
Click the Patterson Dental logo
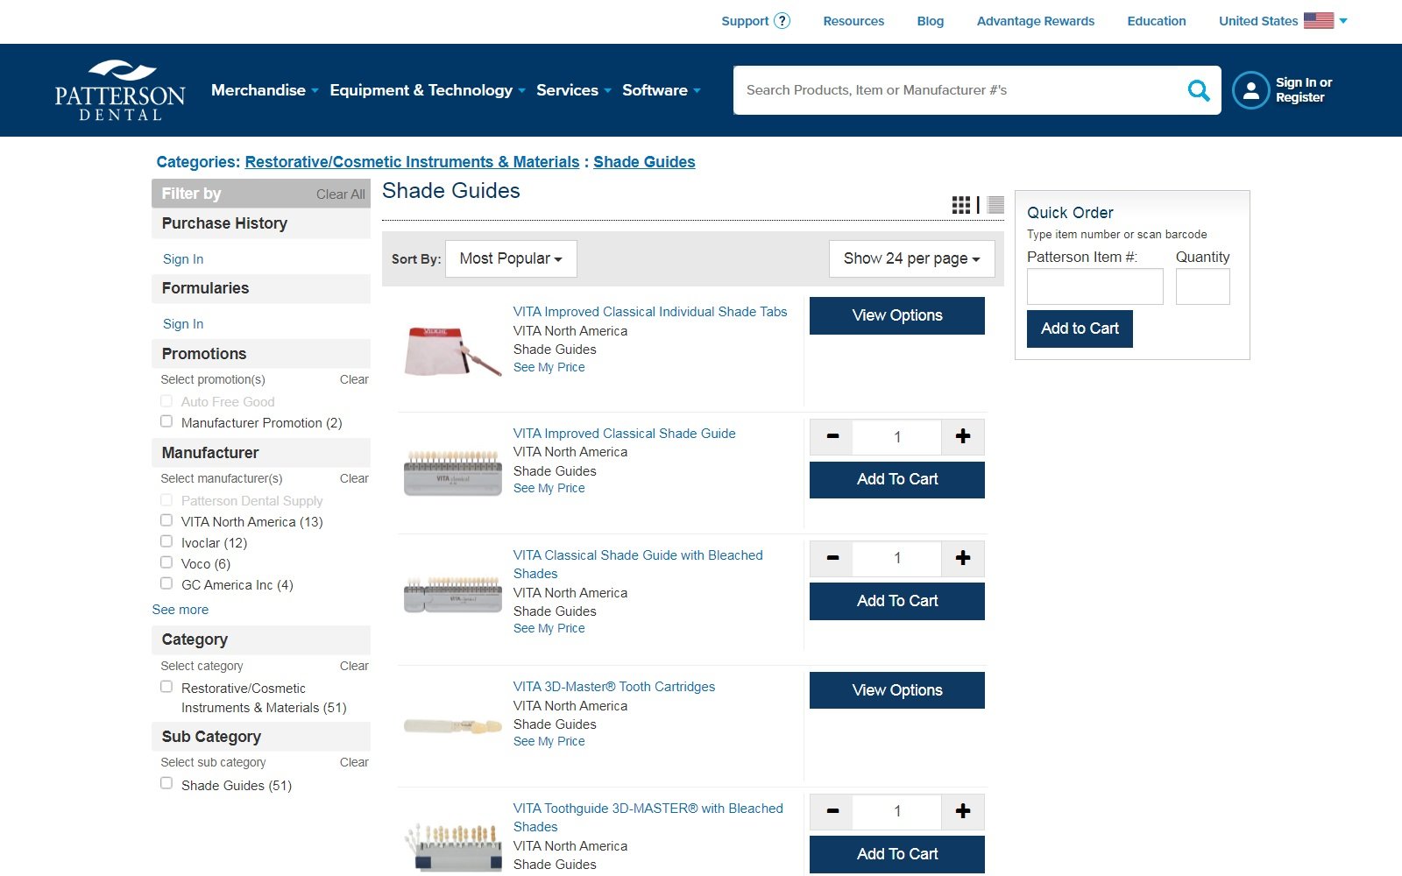[x=120, y=90]
